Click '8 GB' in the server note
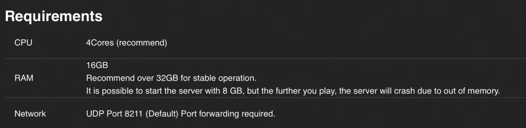The image size is (526, 128). [x=232, y=91]
